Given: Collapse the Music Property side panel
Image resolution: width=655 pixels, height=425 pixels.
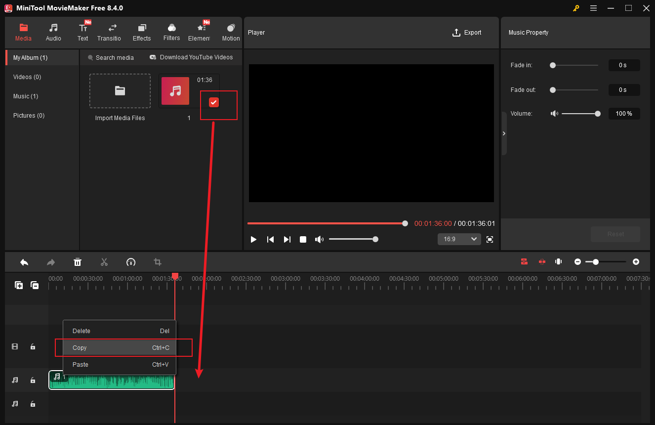Looking at the screenshot, I should coord(504,133).
